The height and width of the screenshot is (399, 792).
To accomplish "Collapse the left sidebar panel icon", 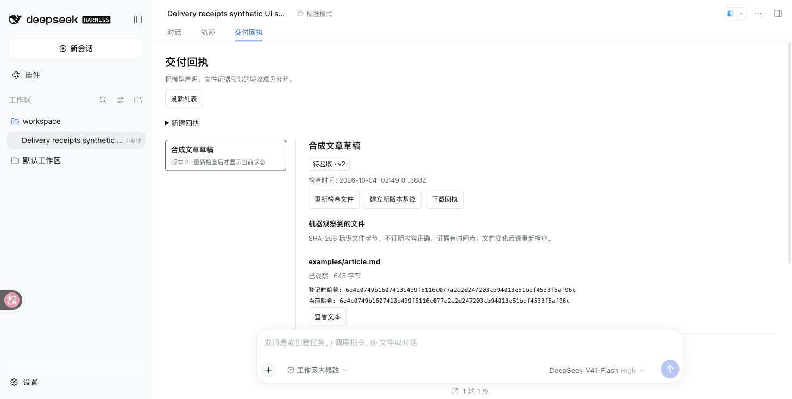I will pos(138,20).
